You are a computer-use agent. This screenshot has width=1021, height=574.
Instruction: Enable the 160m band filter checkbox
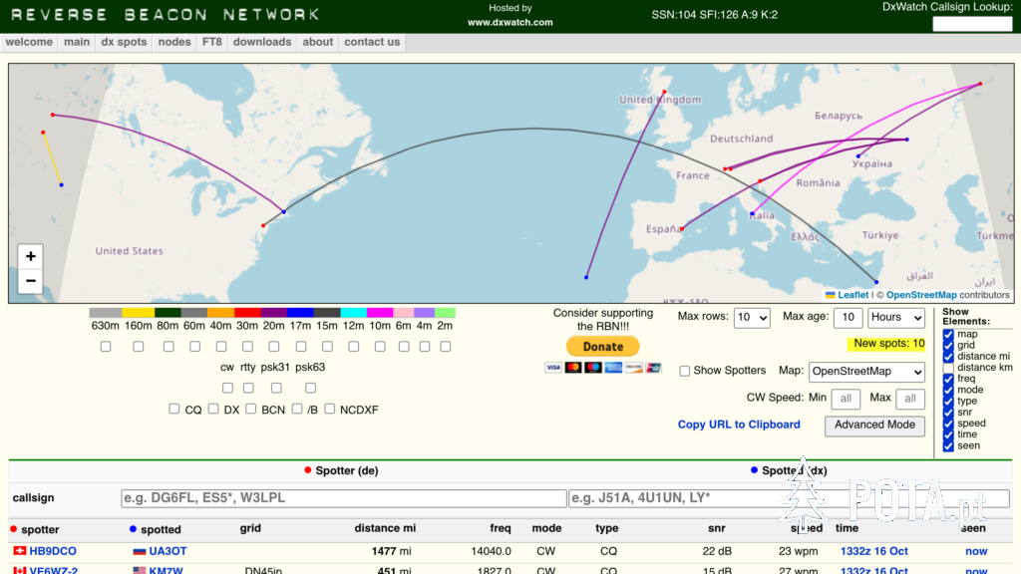click(138, 346)
